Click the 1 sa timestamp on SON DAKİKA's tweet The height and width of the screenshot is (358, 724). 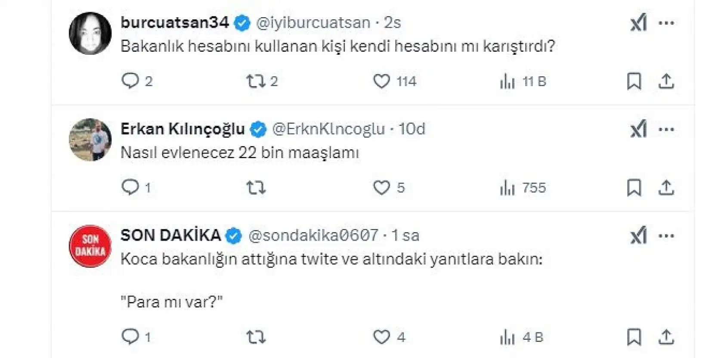(x=405, y=235)
